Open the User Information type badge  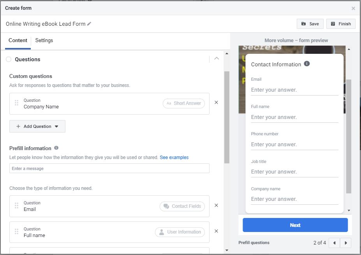pyautogui.click(x=180, y=232)
